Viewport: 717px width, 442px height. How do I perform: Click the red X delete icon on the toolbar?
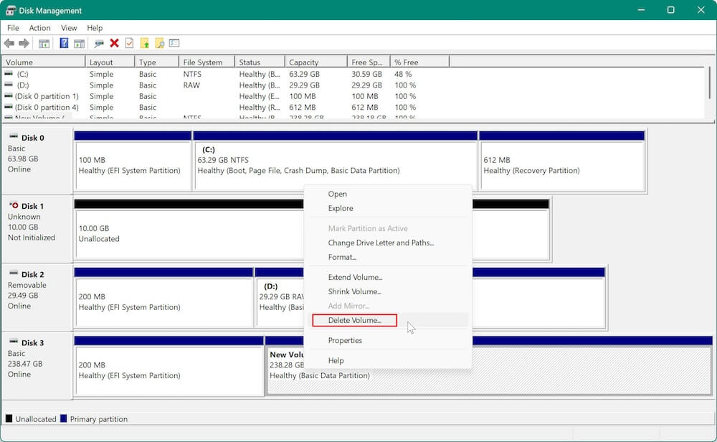(113, 42)
